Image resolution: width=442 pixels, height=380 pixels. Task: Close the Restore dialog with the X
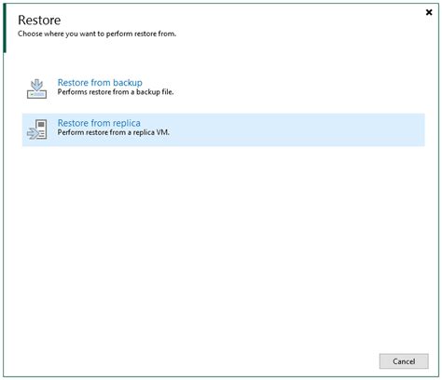tap(429, 12)
